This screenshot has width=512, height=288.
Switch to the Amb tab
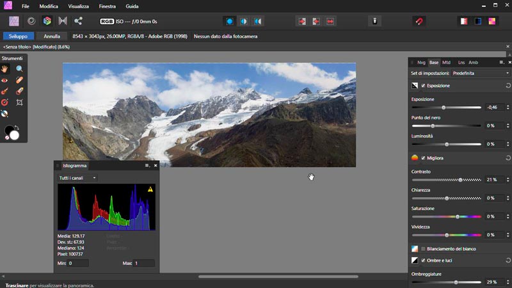(473, 62)
